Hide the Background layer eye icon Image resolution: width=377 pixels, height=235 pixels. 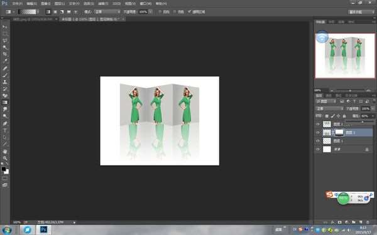(318, 149)
